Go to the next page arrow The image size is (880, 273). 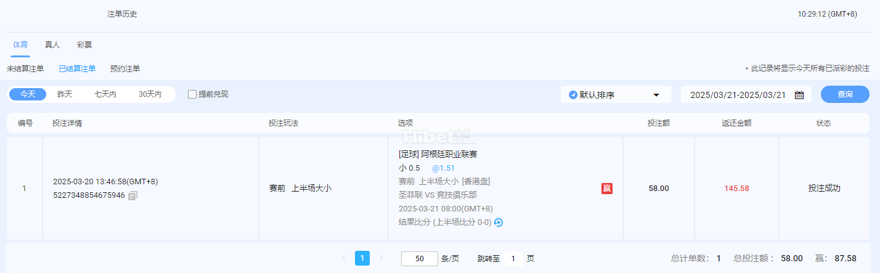[x=381, y=259]
